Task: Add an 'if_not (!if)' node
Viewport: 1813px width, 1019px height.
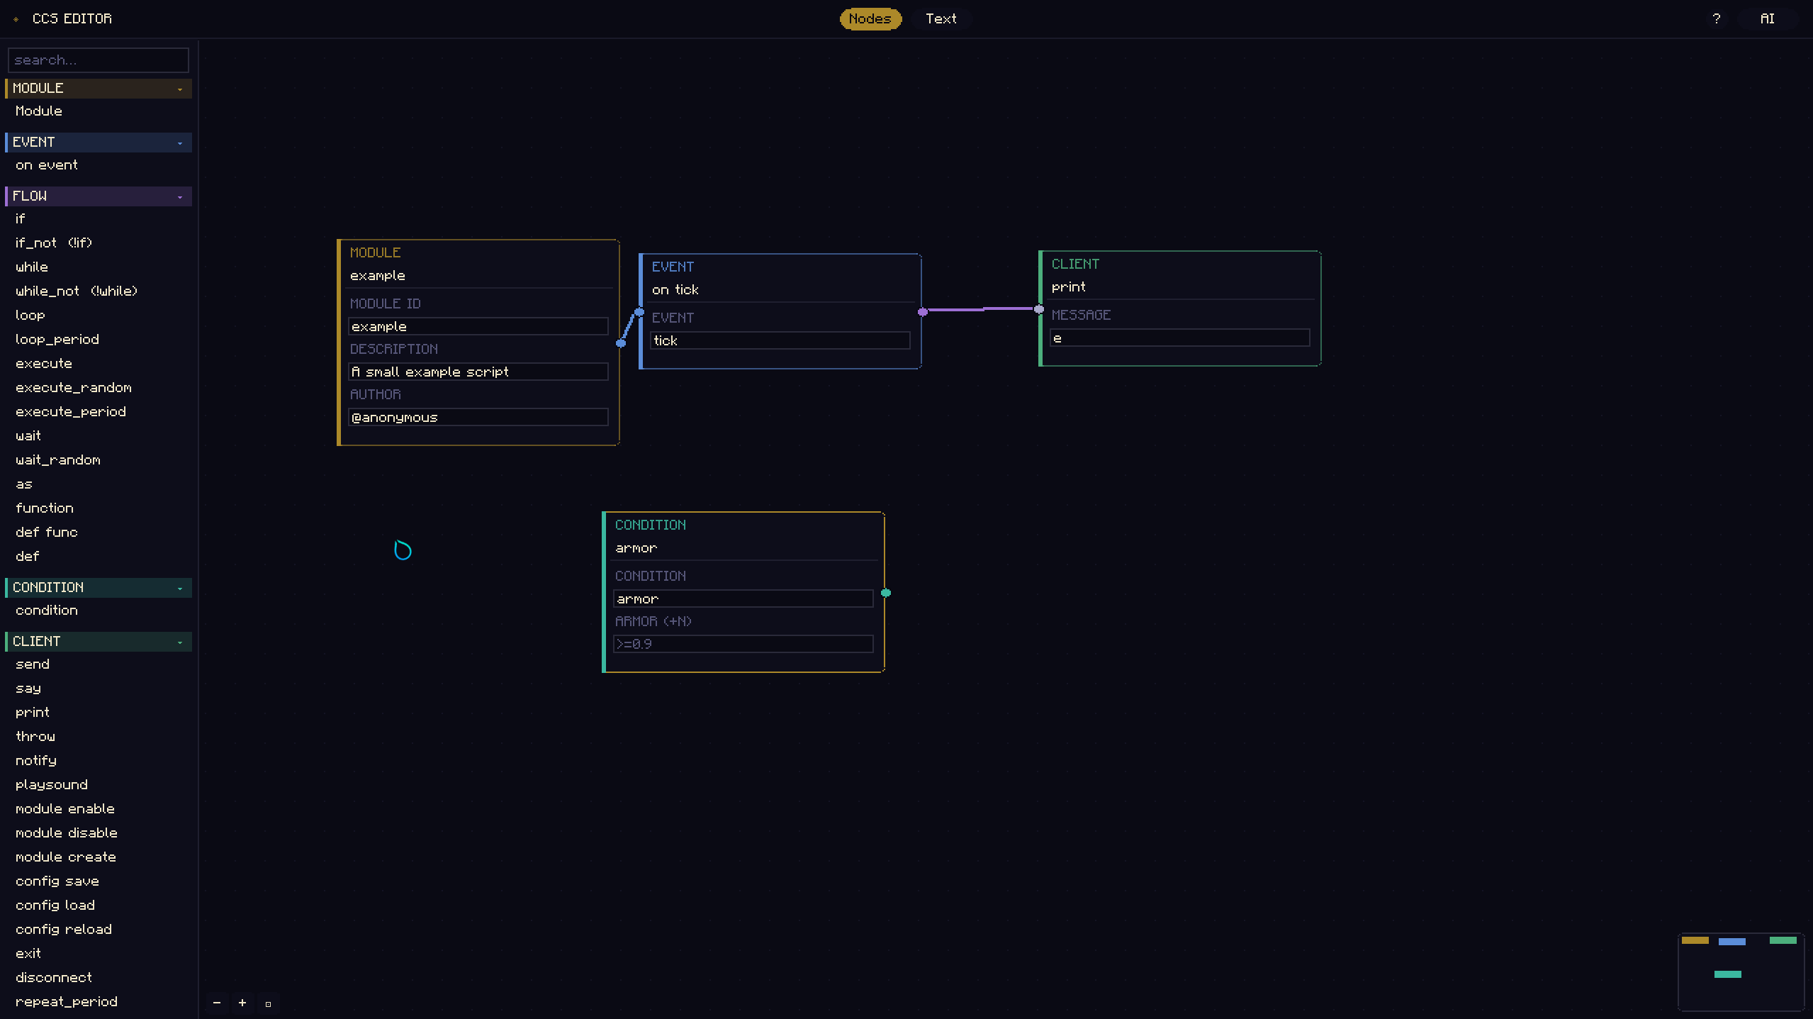Action: coord(99,243)
